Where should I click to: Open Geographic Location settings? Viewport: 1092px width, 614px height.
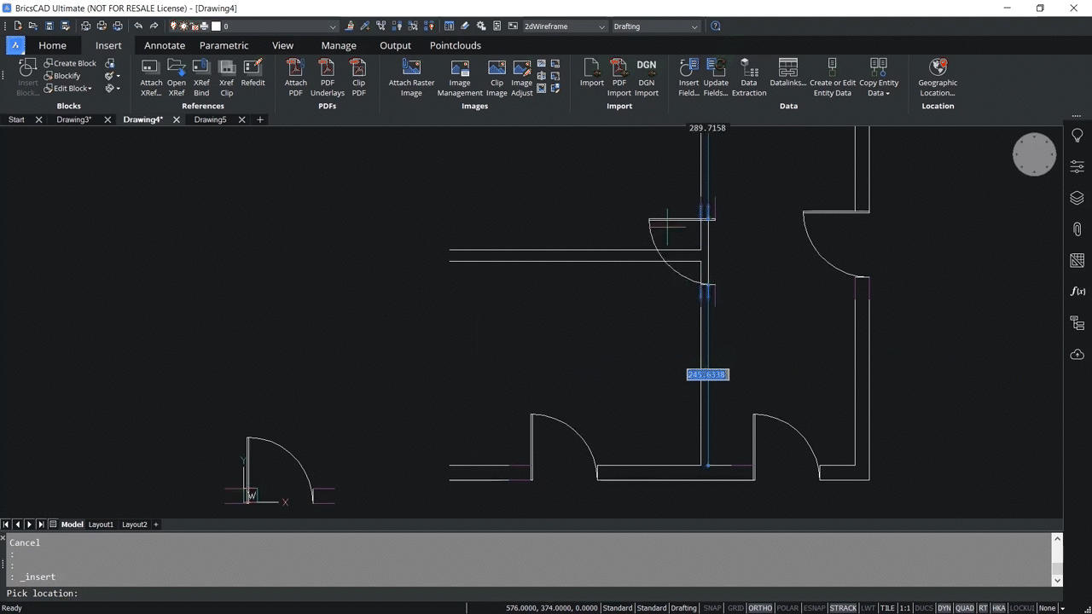pyautogui.click(x=938, y=78)
